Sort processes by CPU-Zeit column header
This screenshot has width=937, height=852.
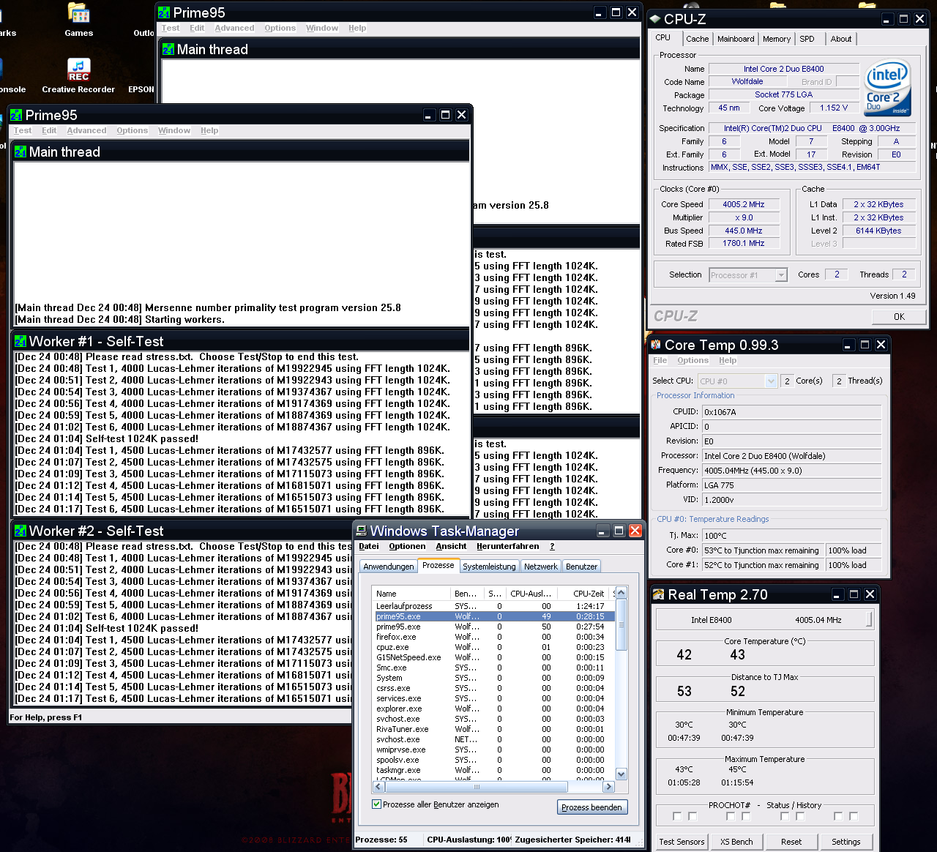[x=585, y=594]
